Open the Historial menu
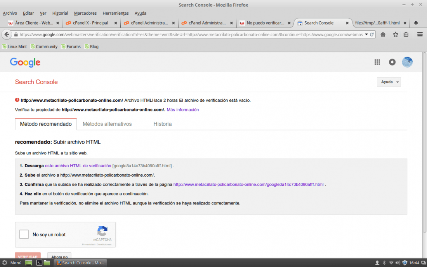Viewport: 427px width, 267px height. click(x=60, y=13)
